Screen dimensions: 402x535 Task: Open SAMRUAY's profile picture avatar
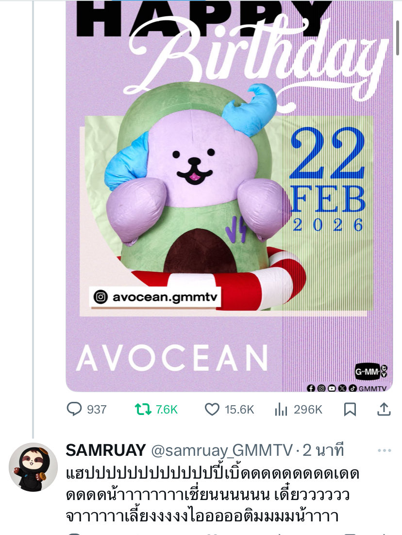tap(33, 467)
